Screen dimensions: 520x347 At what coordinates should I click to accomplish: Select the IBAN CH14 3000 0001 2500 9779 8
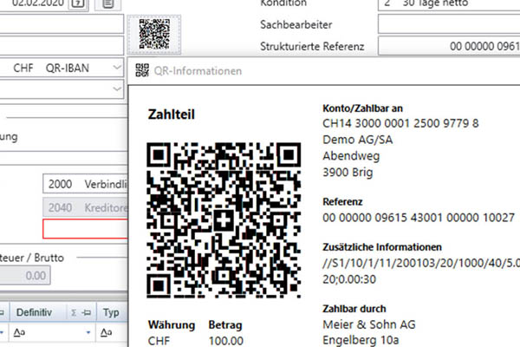(400, 123)
